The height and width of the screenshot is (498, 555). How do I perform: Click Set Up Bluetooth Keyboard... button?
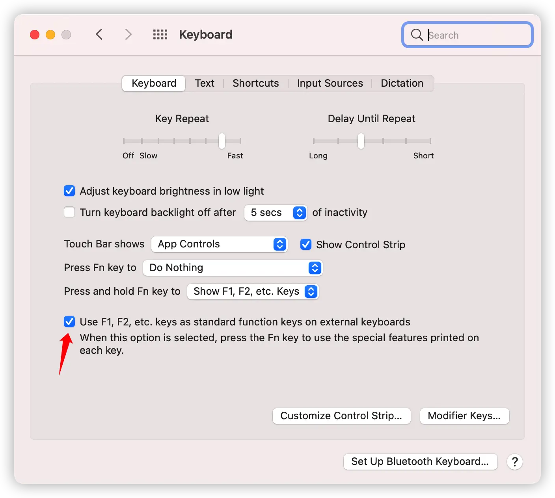pos(420,462)
